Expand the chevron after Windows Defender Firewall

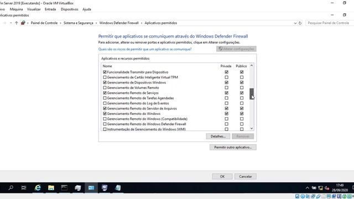click(x=142, y=23)
